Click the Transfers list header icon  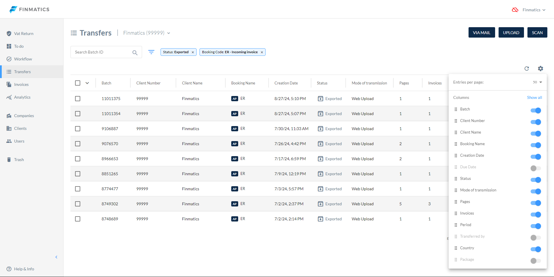(74, 33)
